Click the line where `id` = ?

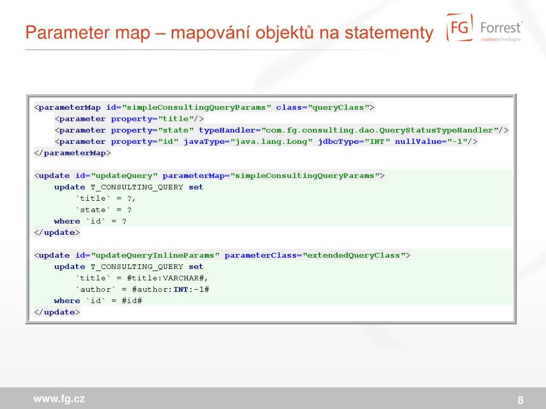click(90, 221)
